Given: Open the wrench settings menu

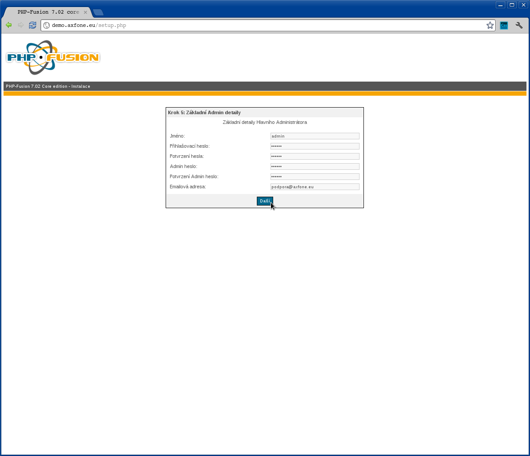Looking at the screenshot, I should coord(519,25).
